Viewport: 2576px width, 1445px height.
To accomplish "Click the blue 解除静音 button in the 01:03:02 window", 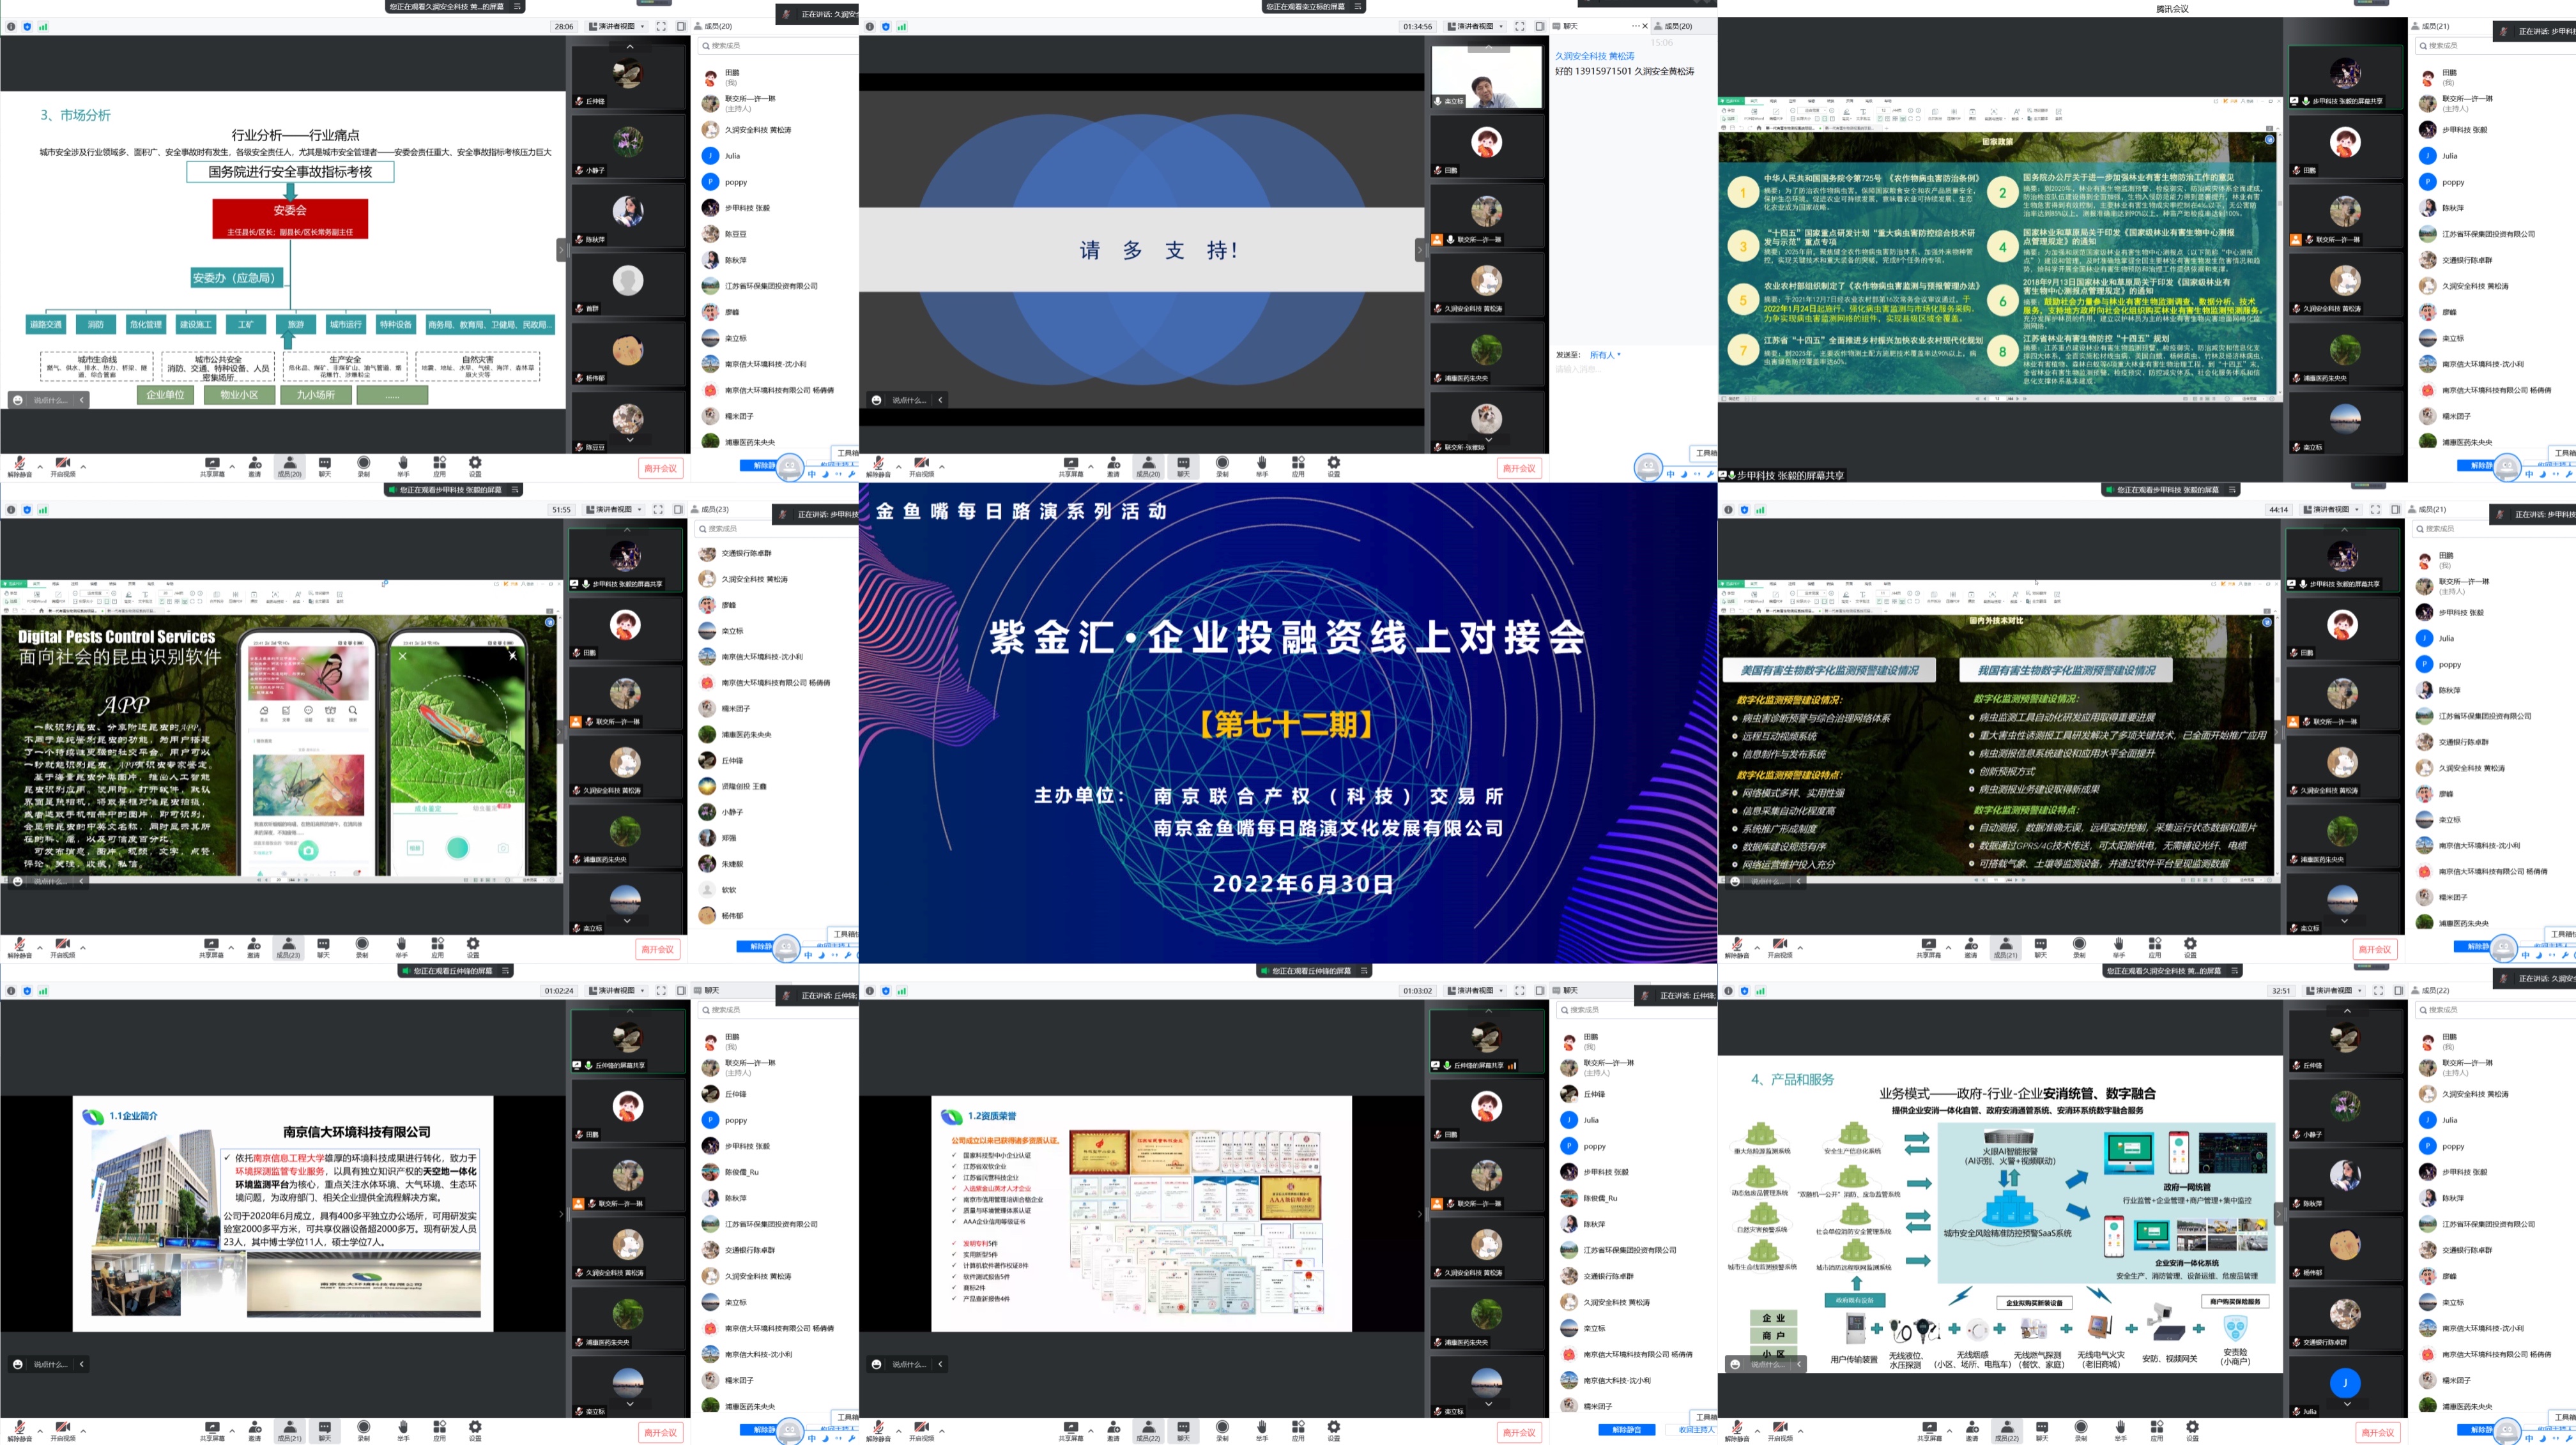I will click(1627, 1430).
